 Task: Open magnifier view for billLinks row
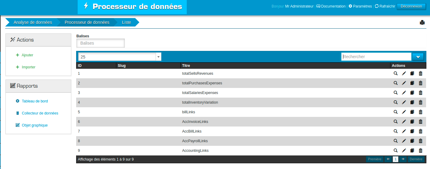pos(395,112)
